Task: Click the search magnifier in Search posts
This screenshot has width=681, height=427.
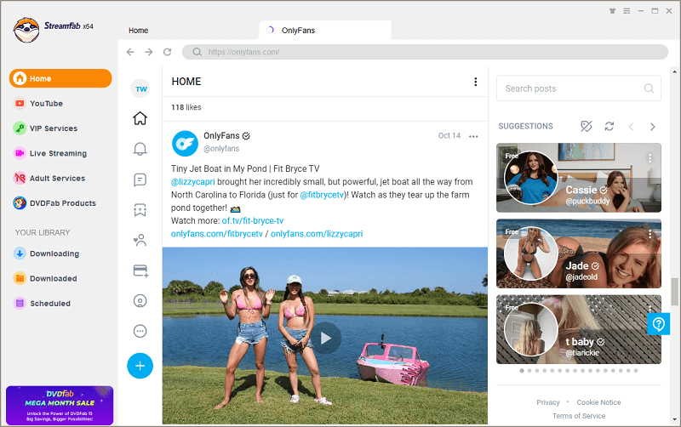Action: [649, 88]
